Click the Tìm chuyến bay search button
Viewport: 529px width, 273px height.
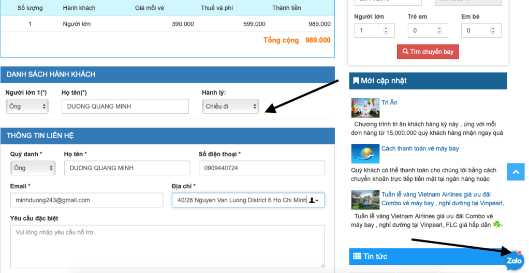[428, 52]
